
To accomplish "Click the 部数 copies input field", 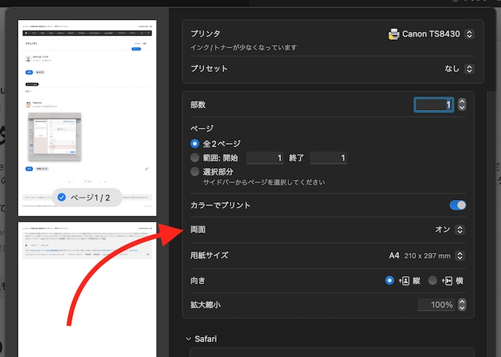I will tap(433, 105).
